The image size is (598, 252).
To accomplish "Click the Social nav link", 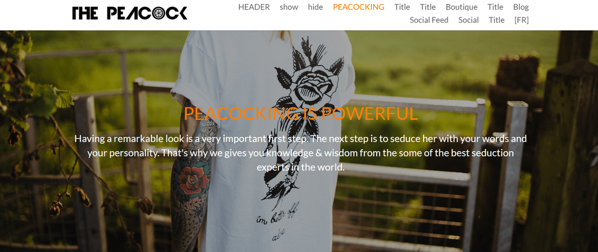I will tap(468, 20).
